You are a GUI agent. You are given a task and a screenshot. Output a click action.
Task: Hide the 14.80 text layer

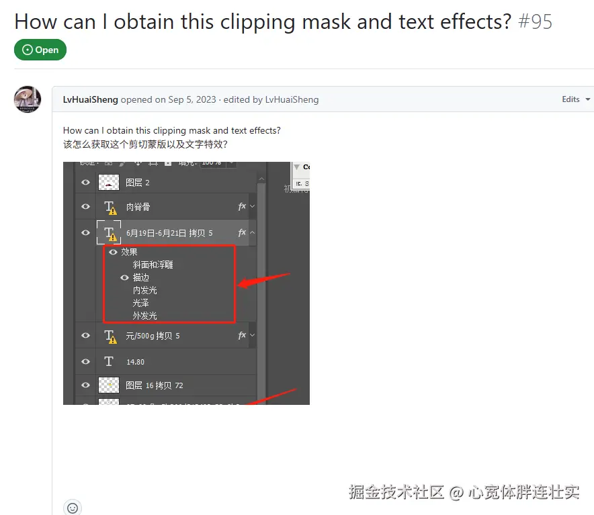85,362
